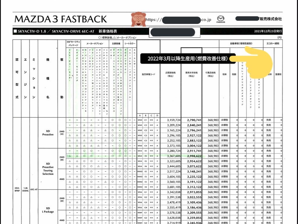Click the エコカー減税 header
Image resolution: width=298 pixels, height=224 pixels.
(x=273, y=43)
